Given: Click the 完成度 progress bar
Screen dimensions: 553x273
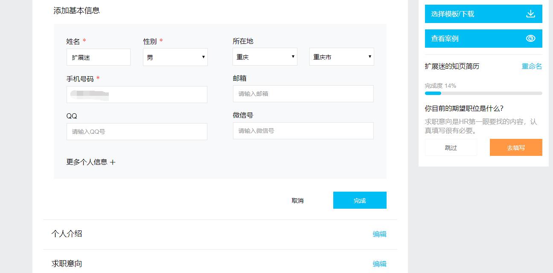Looking at the screenshot, I should 483,92.
